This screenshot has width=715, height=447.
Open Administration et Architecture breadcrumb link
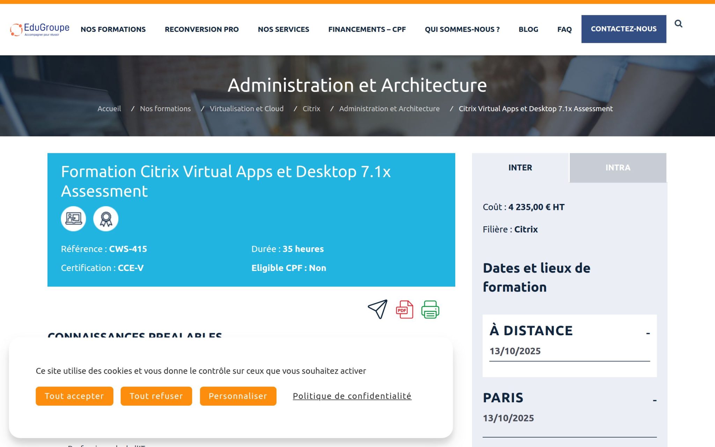(389, 109)
